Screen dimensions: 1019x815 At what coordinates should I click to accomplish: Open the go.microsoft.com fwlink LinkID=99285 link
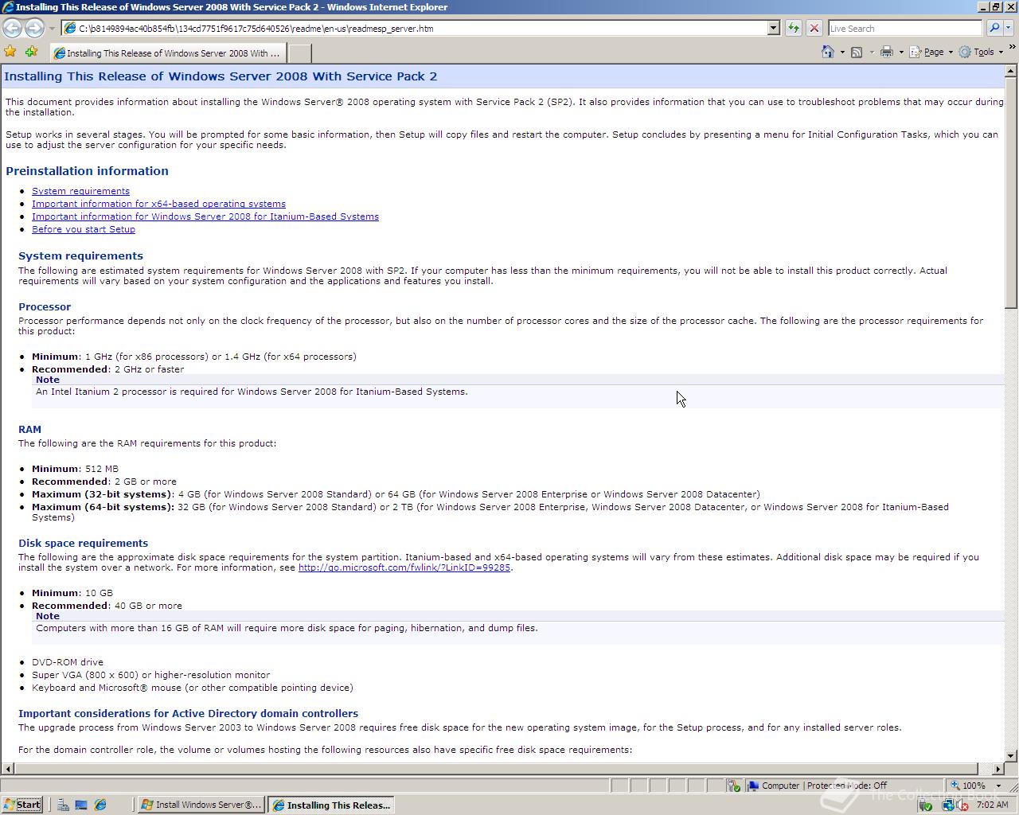404,567
